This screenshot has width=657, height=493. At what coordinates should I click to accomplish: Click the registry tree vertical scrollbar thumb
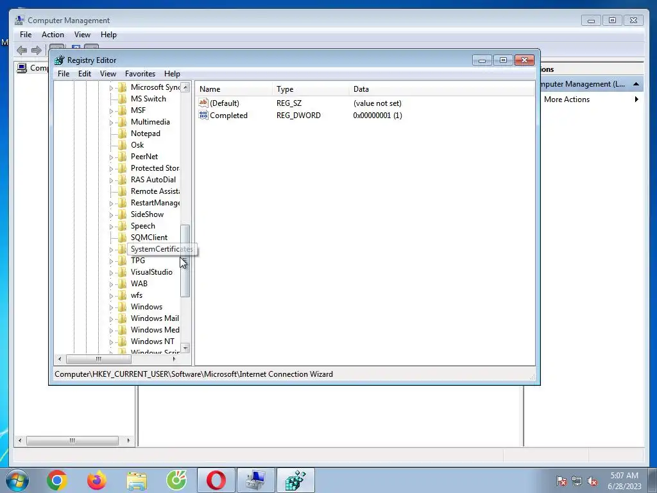(x=185, y=261)
